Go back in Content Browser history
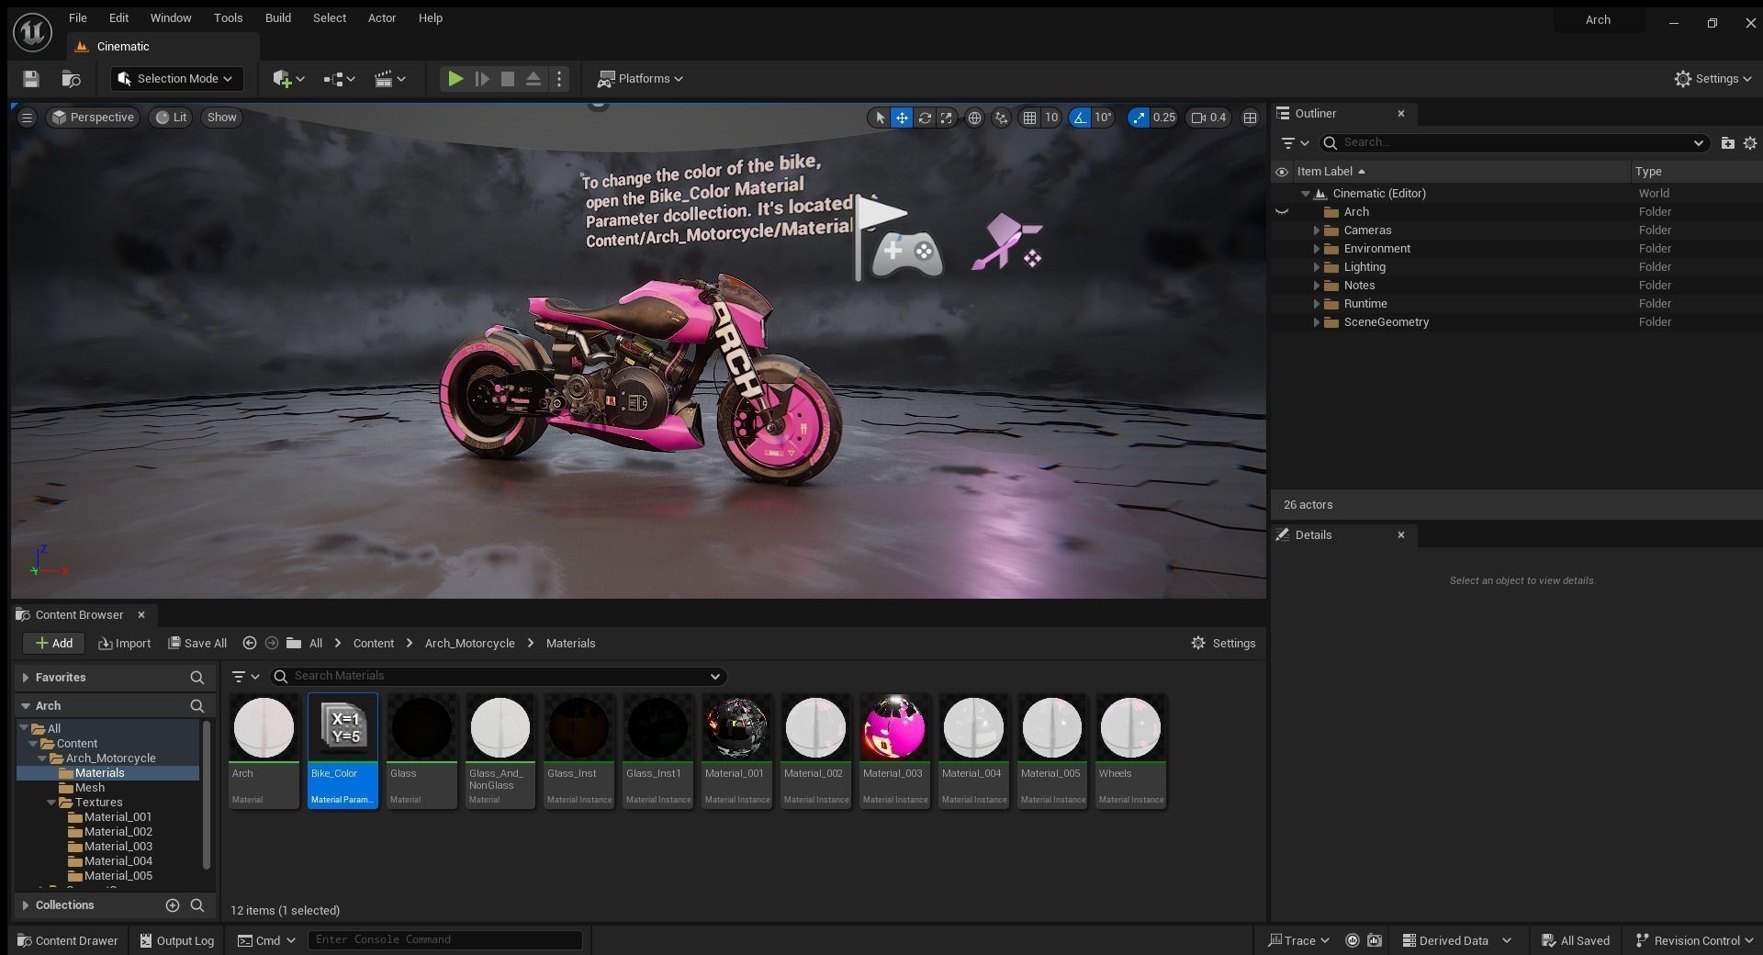Image resolution: width=1763 pixels, height=955 pixels. coord(249,644)
